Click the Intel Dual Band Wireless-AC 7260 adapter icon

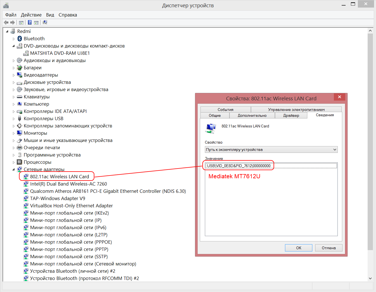[26, 184]
